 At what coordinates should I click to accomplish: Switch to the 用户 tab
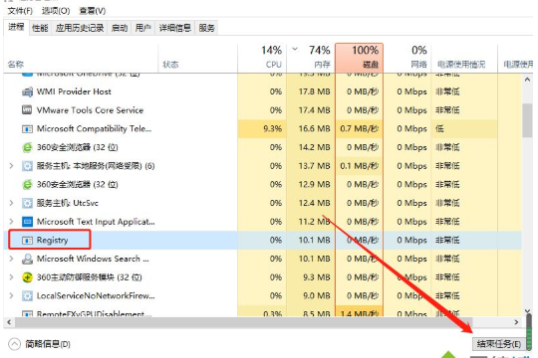pyautogui.click(x=143, y=28)
